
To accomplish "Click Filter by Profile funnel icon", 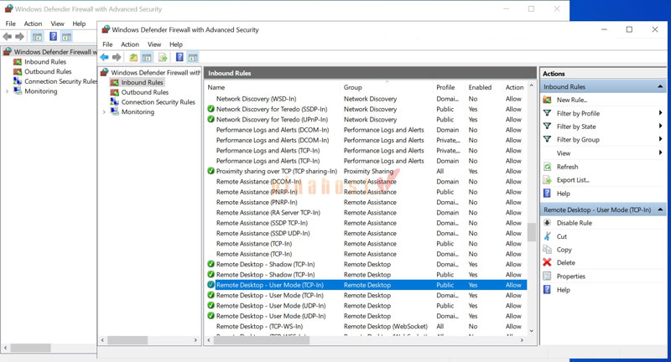I will coord(548,113).
